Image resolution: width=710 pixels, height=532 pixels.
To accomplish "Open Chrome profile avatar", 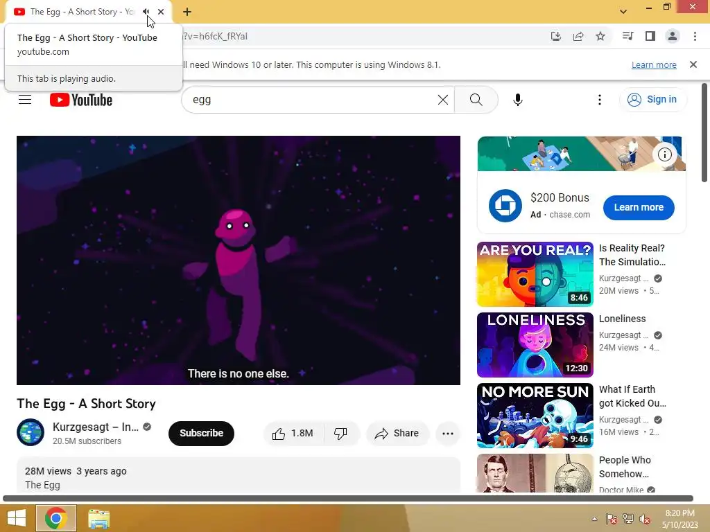I will [673, 36].
